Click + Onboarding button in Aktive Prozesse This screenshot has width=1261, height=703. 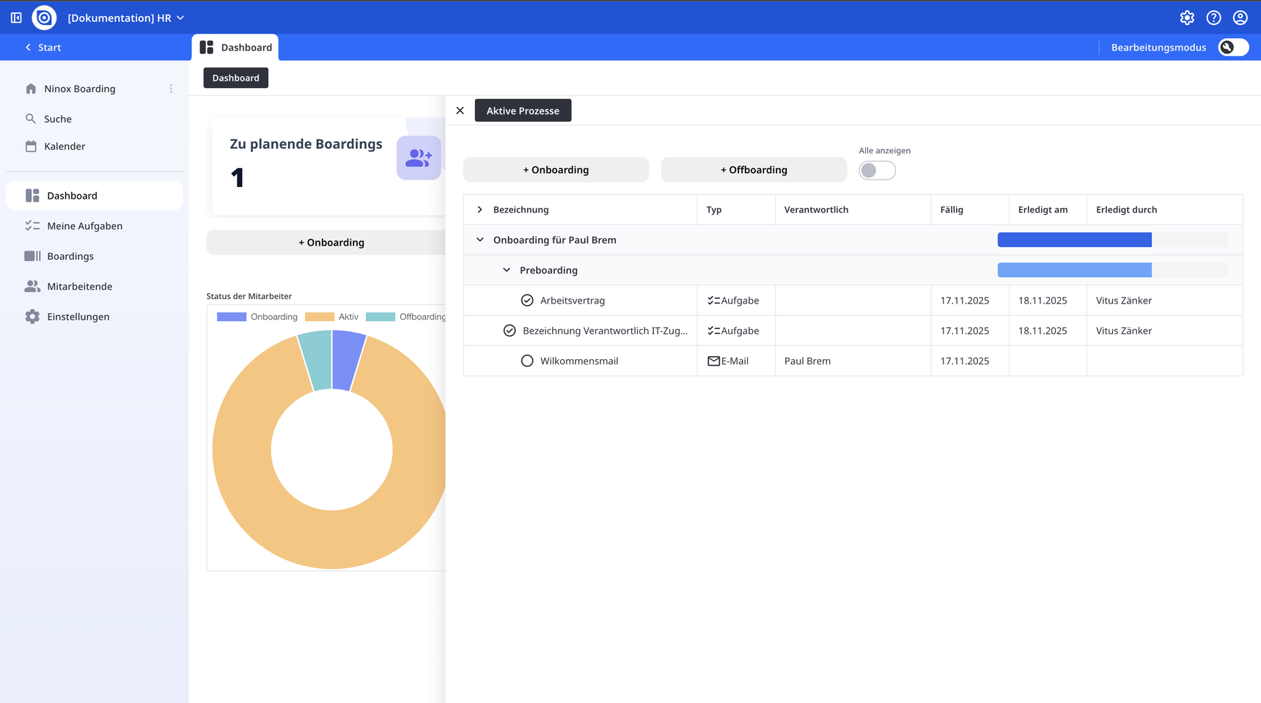tap(556, 170)
